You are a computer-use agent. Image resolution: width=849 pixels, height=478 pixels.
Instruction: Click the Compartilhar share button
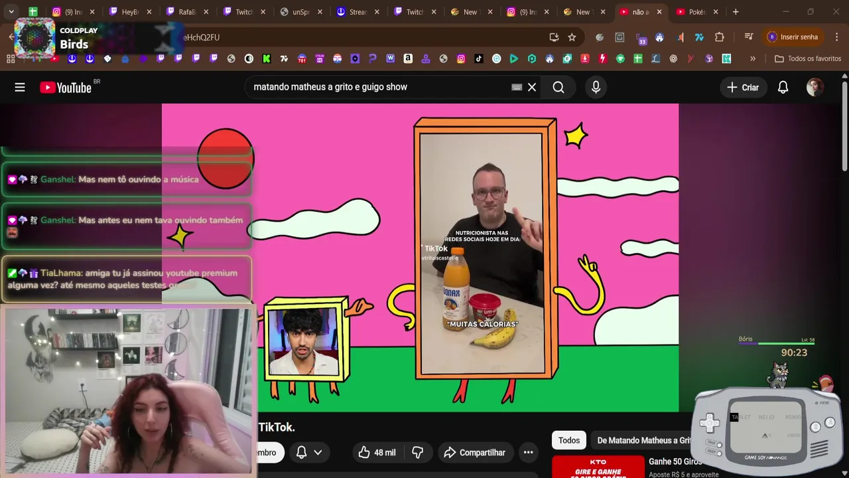(x=475, y=452)
